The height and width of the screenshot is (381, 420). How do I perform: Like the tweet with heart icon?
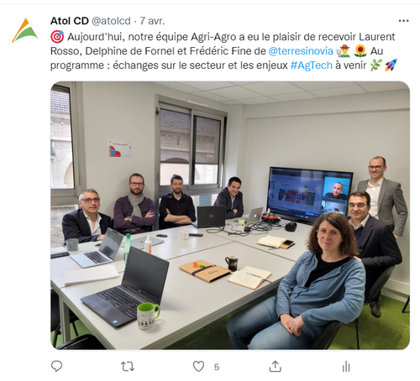click(198, 366)
